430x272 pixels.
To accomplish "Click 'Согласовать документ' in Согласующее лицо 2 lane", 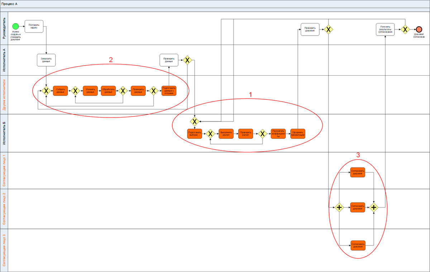I will click(x=358, y=207).
